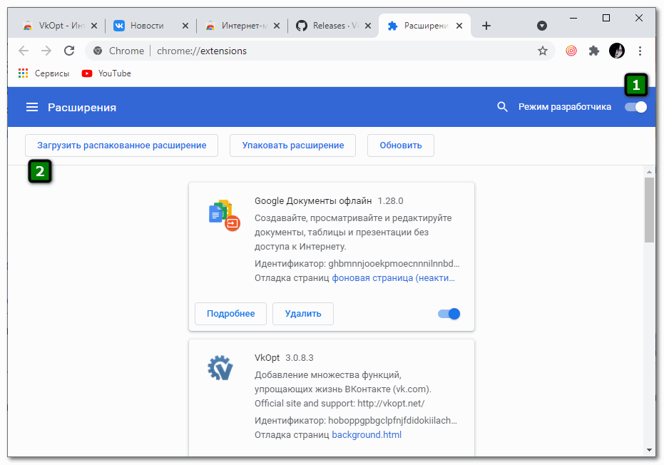The width and height of the screenshot is (664, 465).
Task: Open a new tab with plus button
Action: 486,26
